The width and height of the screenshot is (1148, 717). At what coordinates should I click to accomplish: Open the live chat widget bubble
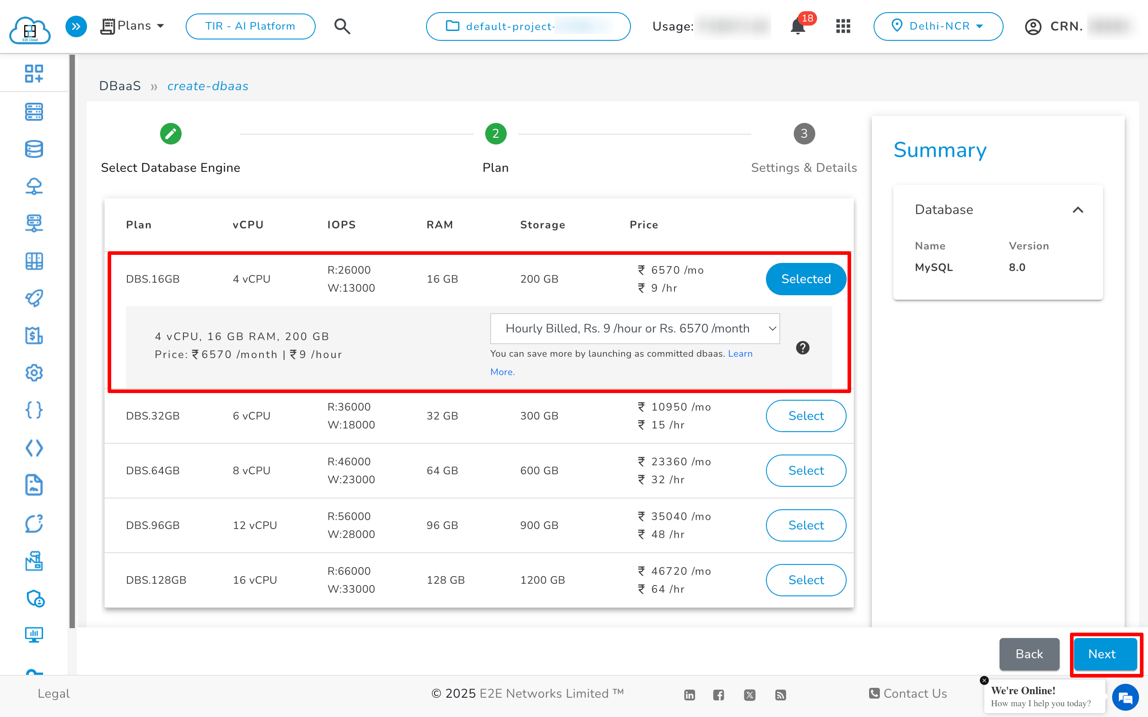point(1125,697)
